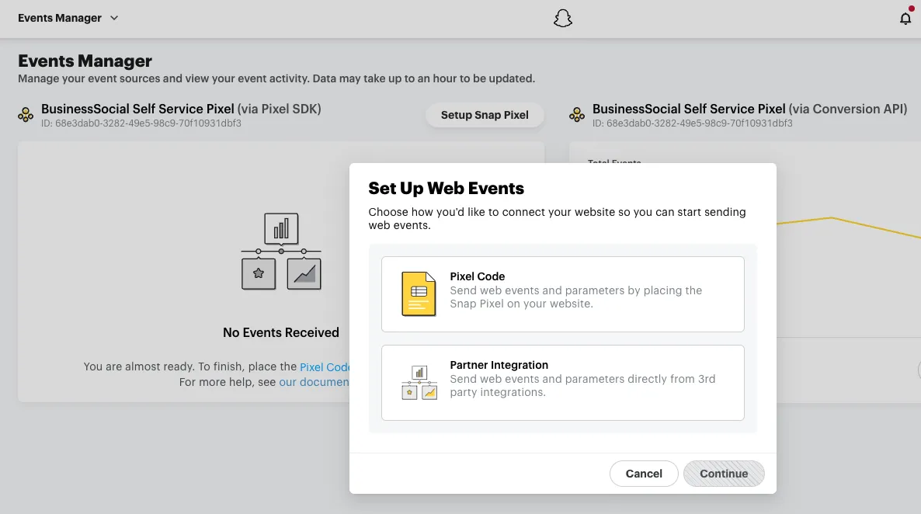The height and width of the screenshot is (514, 921).
Task: Click the yellow Pixel Code document icon
Action: [x=419, y=293]
